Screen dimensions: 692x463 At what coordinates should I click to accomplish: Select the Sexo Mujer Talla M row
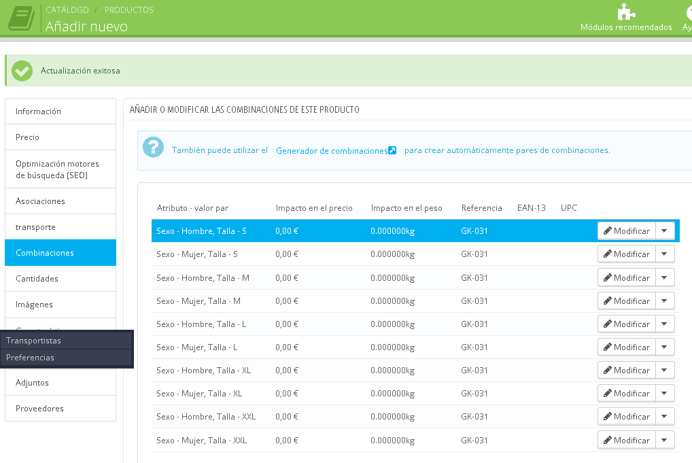pos(198,301)
